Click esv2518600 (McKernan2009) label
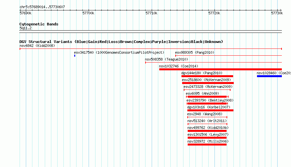The image size is (291, 167). point(206,80)
